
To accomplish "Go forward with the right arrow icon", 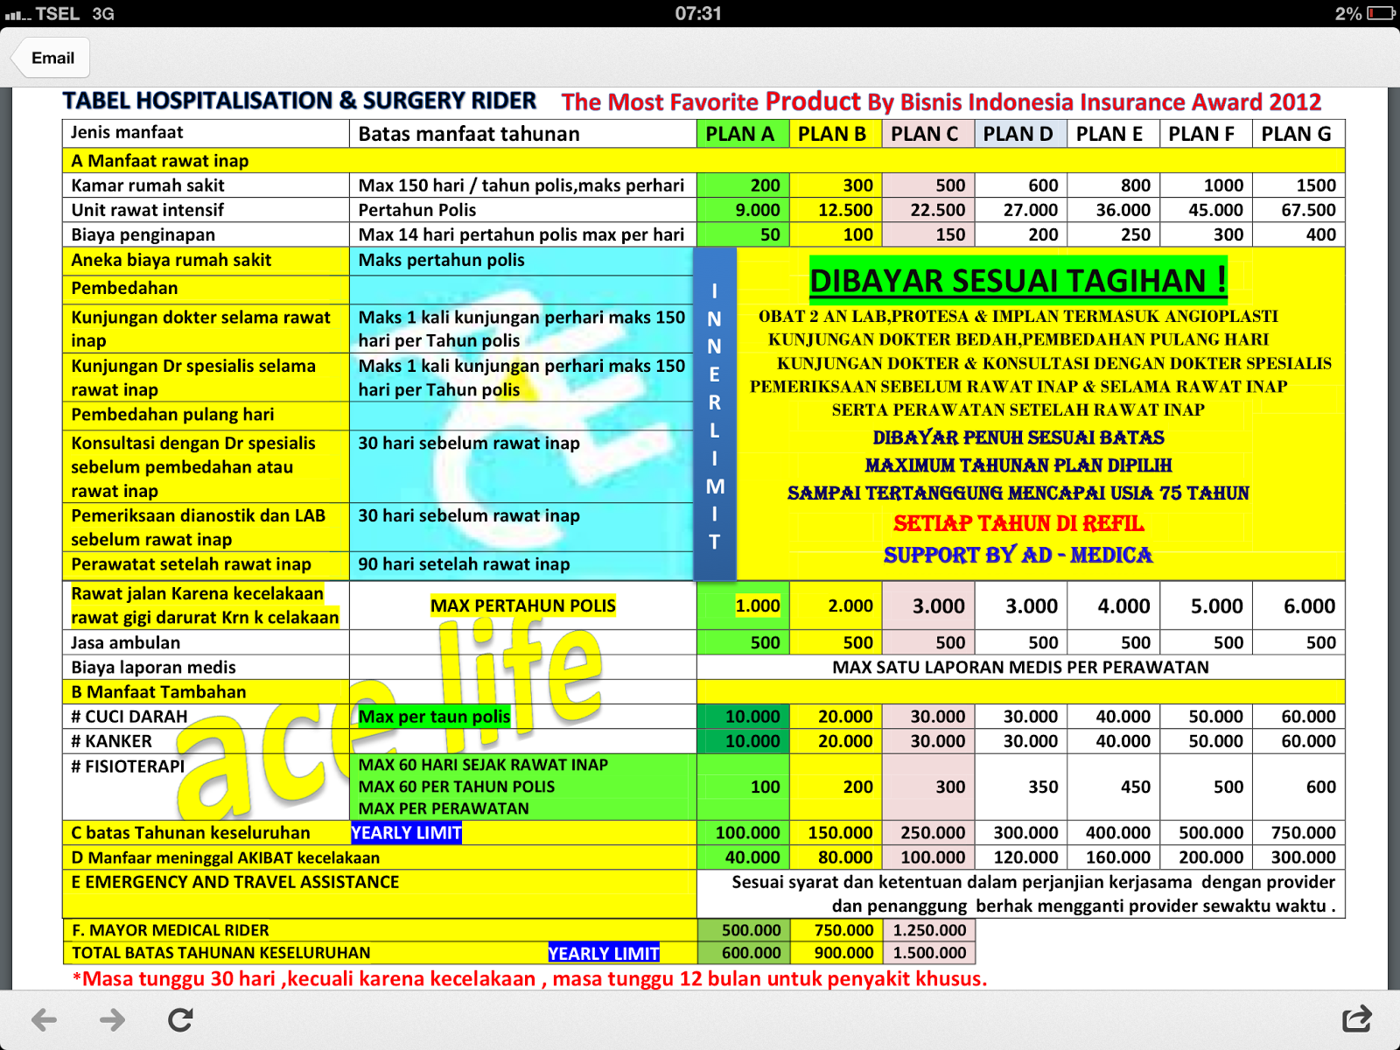I will 112,1019.
